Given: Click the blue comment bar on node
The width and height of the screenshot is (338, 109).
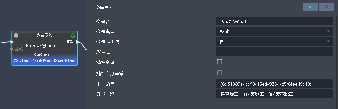Looking at the screenshot, I should tap(44, 61).
